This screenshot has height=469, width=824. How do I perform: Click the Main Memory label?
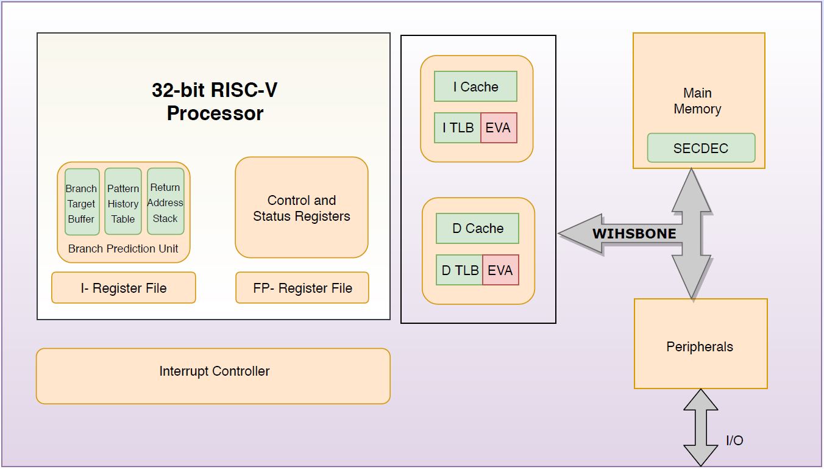(698, 101)
